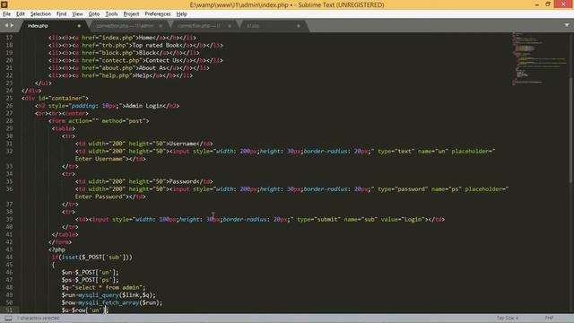Click the '<?php' opening tag on line 43
Viewport: 574px width, 323px height.
[57, 249]
